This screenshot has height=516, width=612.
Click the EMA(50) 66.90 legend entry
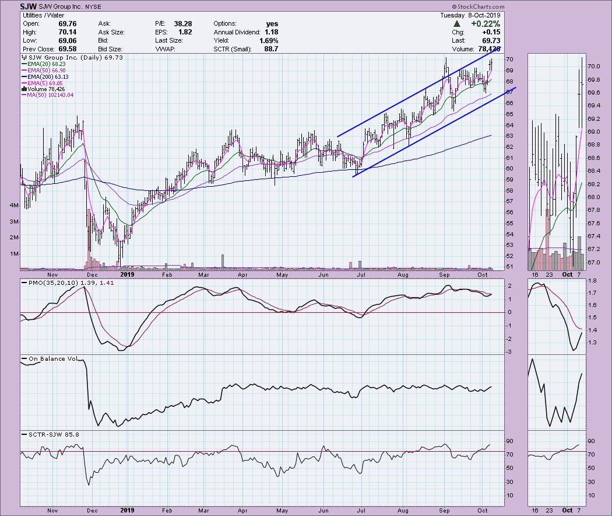pos(44,71)
